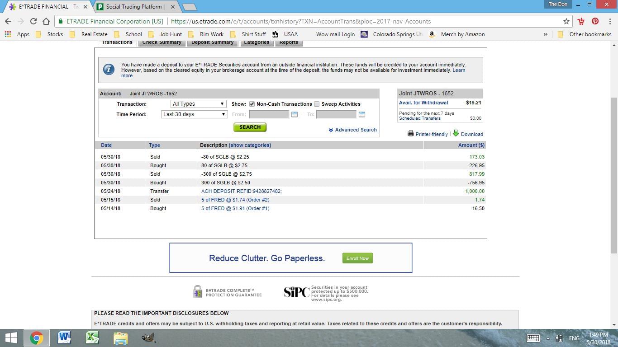The width and height of the screenshot is (618, 347).
Task: Sort transactions by Amount column
Action: [x=471, y=145]
